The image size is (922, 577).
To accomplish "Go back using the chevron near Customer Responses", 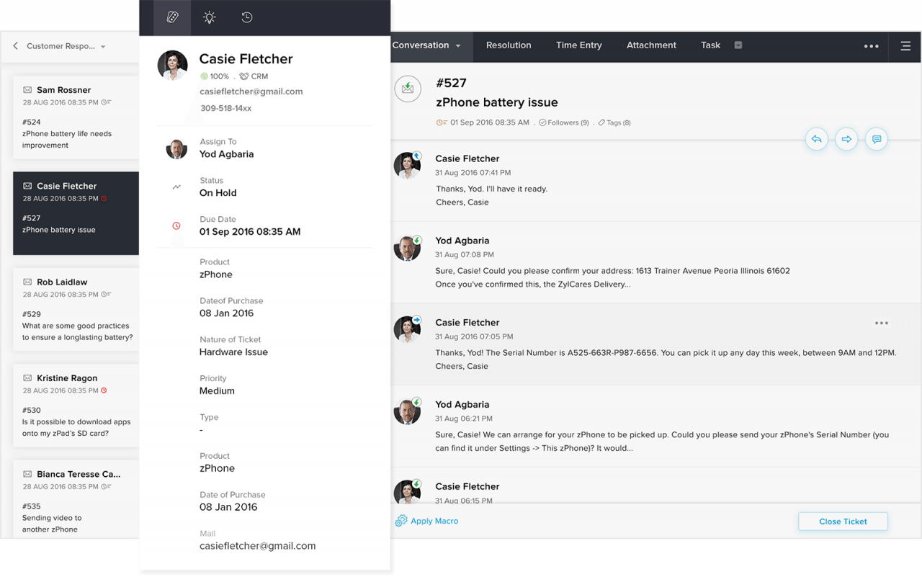I will [x=16, y=45].
